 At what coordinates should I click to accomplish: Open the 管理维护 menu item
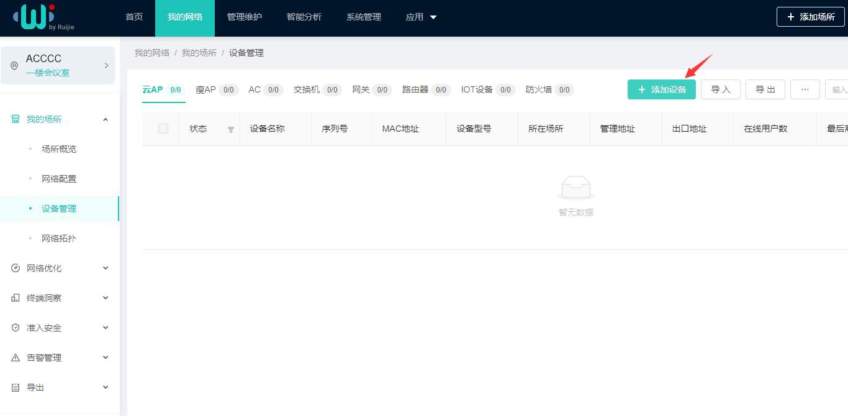[245, 17]
